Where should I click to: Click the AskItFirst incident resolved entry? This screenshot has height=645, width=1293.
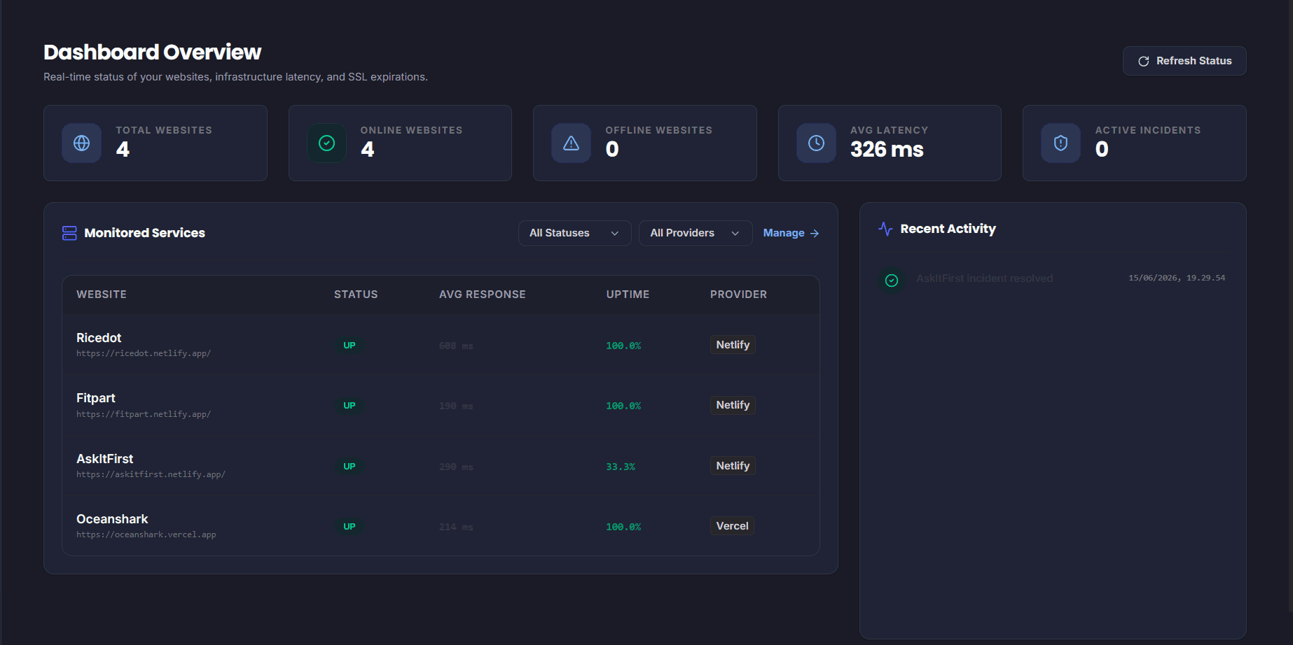click(984, 278)
